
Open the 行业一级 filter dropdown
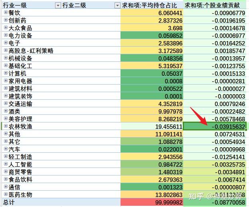(x=58, y=6)
